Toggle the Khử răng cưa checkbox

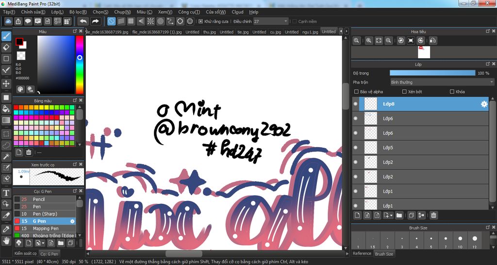point(200,21)
